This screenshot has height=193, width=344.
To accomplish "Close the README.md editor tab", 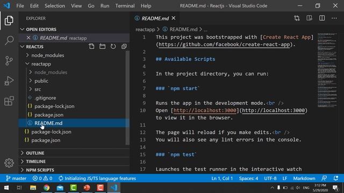I will tap(174, 18).
